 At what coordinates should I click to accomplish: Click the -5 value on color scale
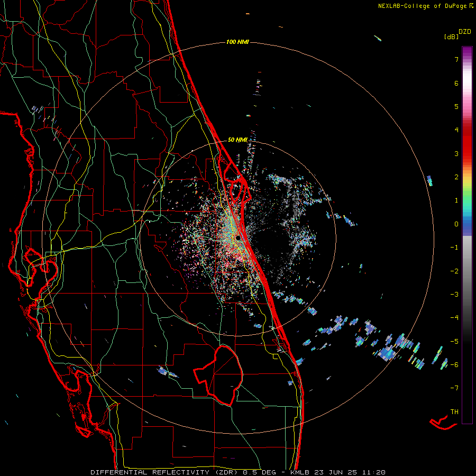click(x=454, y=342)
